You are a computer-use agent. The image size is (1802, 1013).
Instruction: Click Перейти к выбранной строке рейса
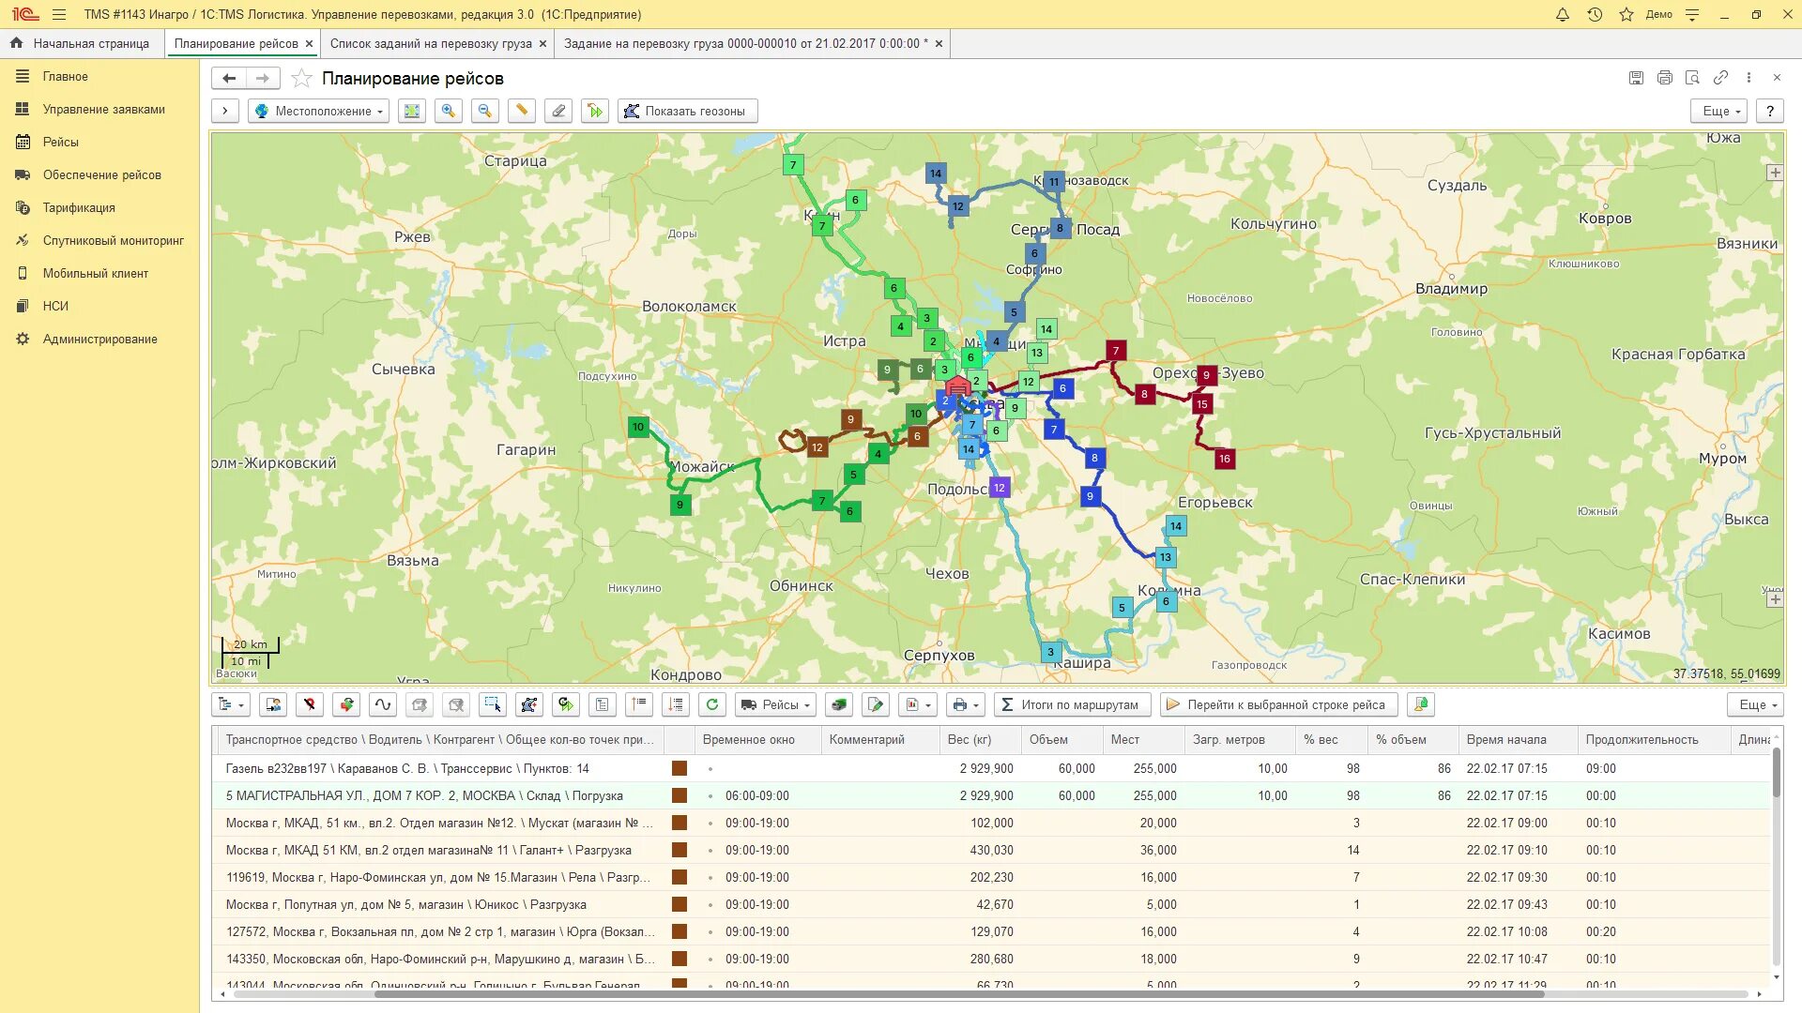(x=1277, y=704)
